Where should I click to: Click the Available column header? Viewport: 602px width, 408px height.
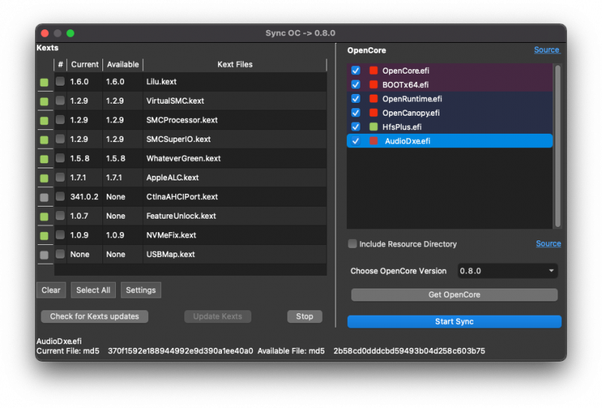tap(123, 65)
